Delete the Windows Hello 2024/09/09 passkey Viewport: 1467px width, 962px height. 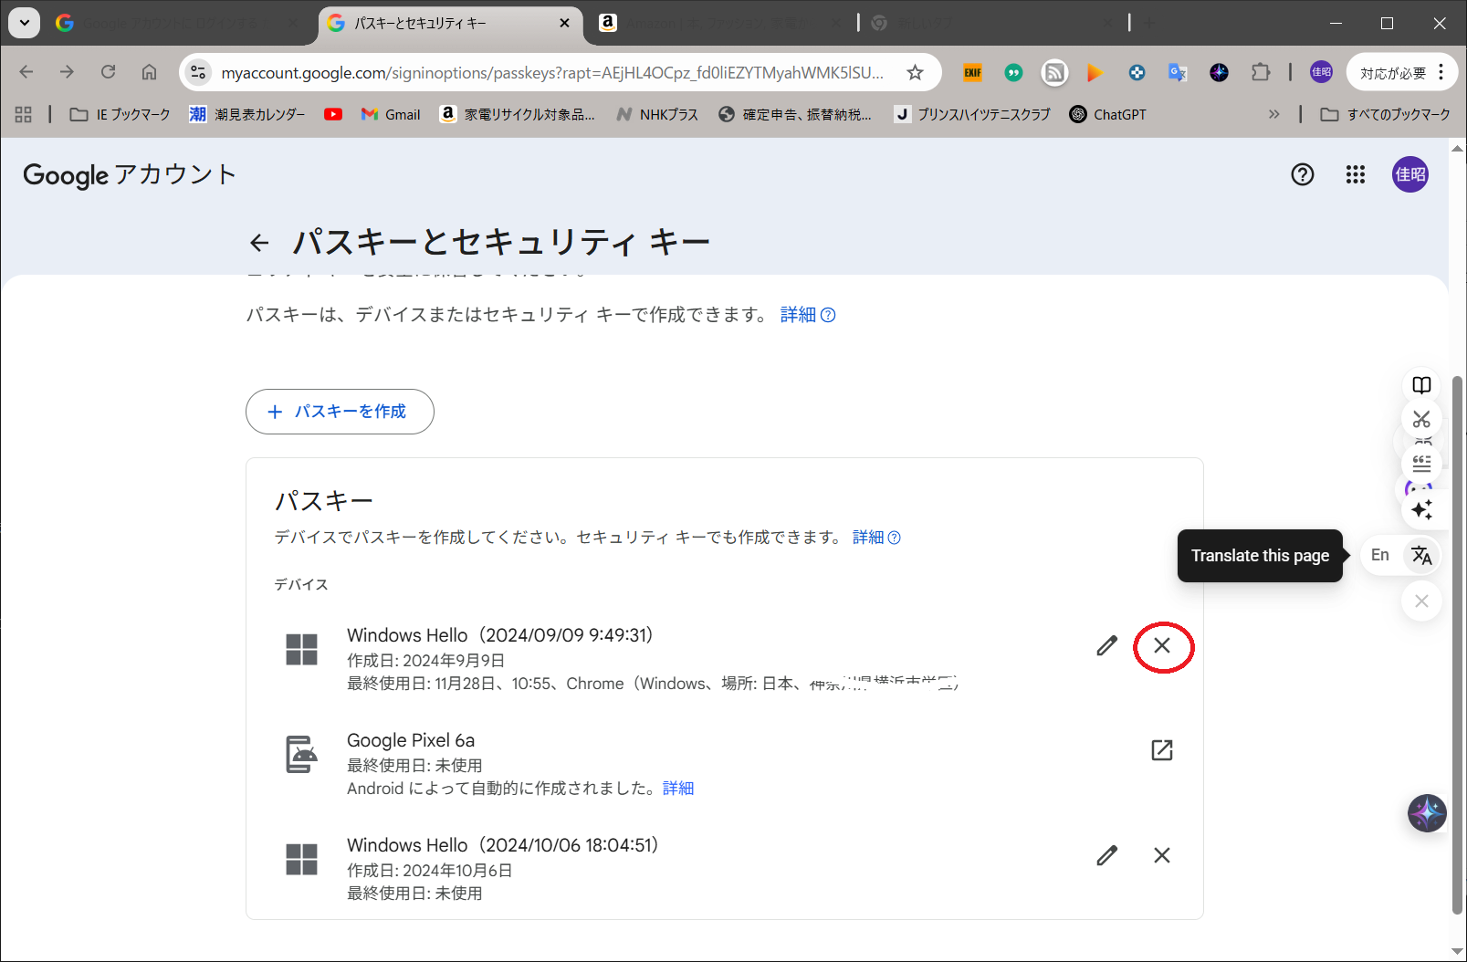pyautogui.click(x=1161, y=646)
